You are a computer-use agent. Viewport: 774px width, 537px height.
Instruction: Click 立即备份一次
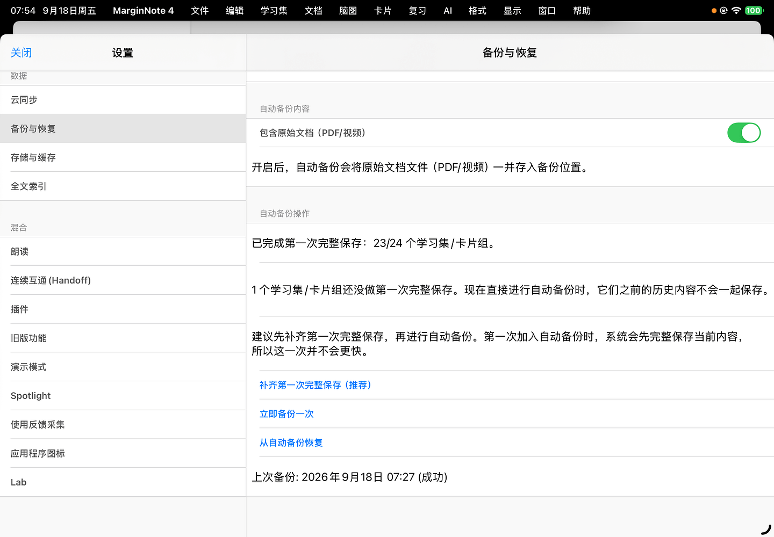[286, 414]
